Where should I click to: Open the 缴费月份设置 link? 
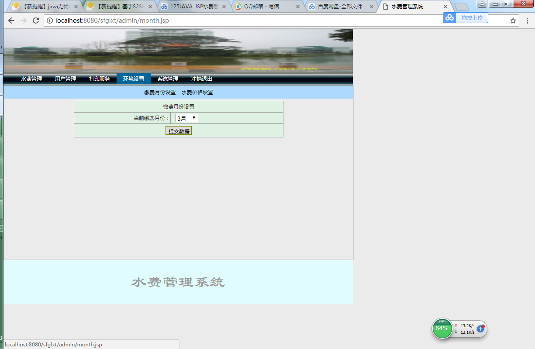[160, 92]
